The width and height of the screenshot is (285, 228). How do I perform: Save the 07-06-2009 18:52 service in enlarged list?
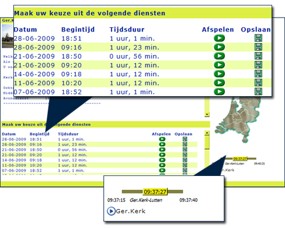click(258, 91)
